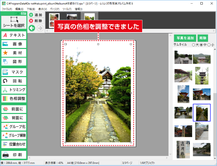Select the stone stairway photo thumbnail
Image resolution: width=217 pixels, height=166 pixels.
[x=183, y=57]
